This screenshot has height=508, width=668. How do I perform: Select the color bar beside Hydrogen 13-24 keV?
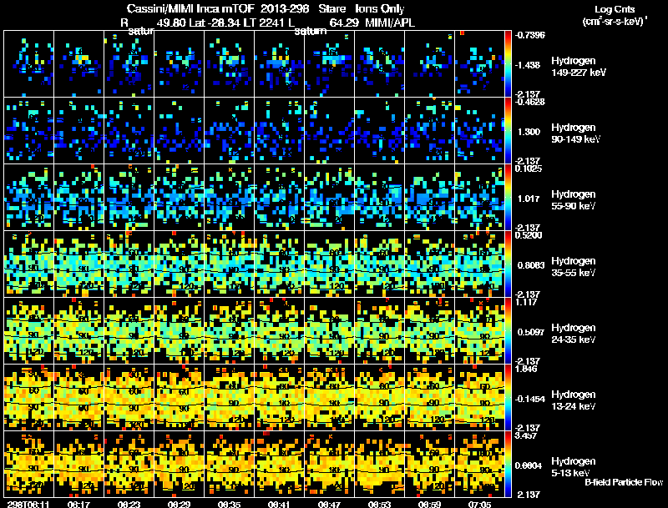click(x=508, y=398)
